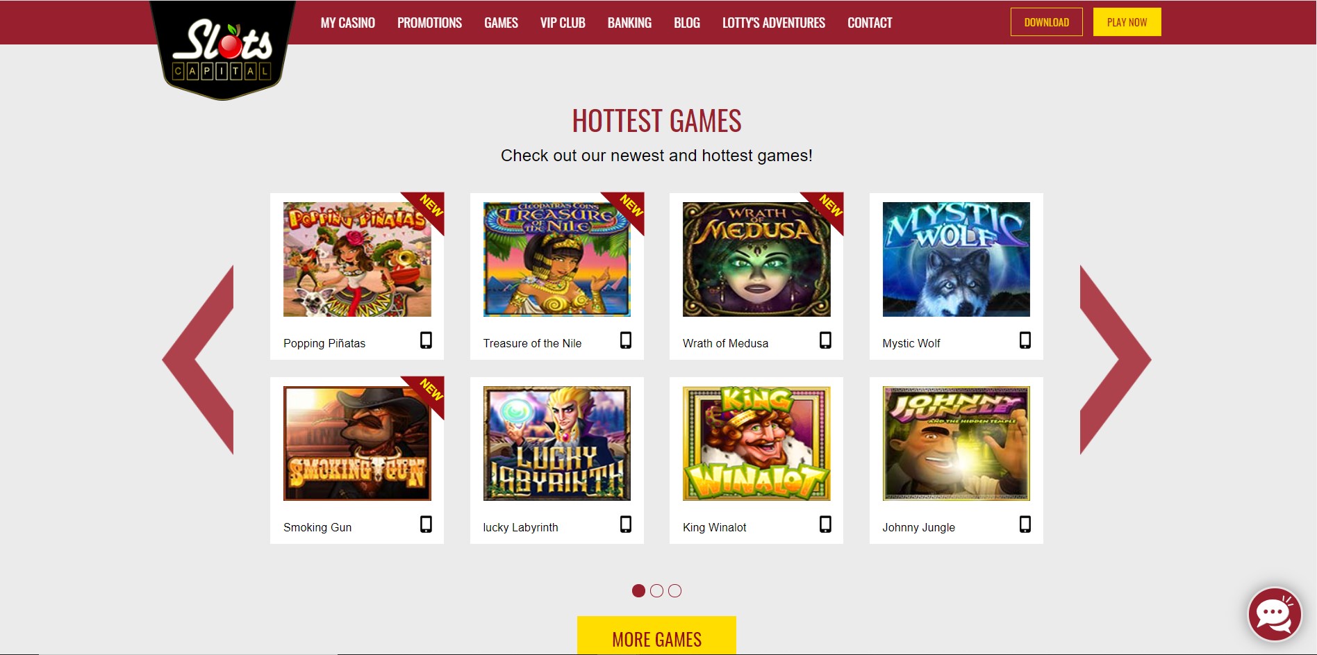The image size is (1317, 655).
Task: Open the Games navigation menu
Action: pyautogui.click(x=501, y=23)
